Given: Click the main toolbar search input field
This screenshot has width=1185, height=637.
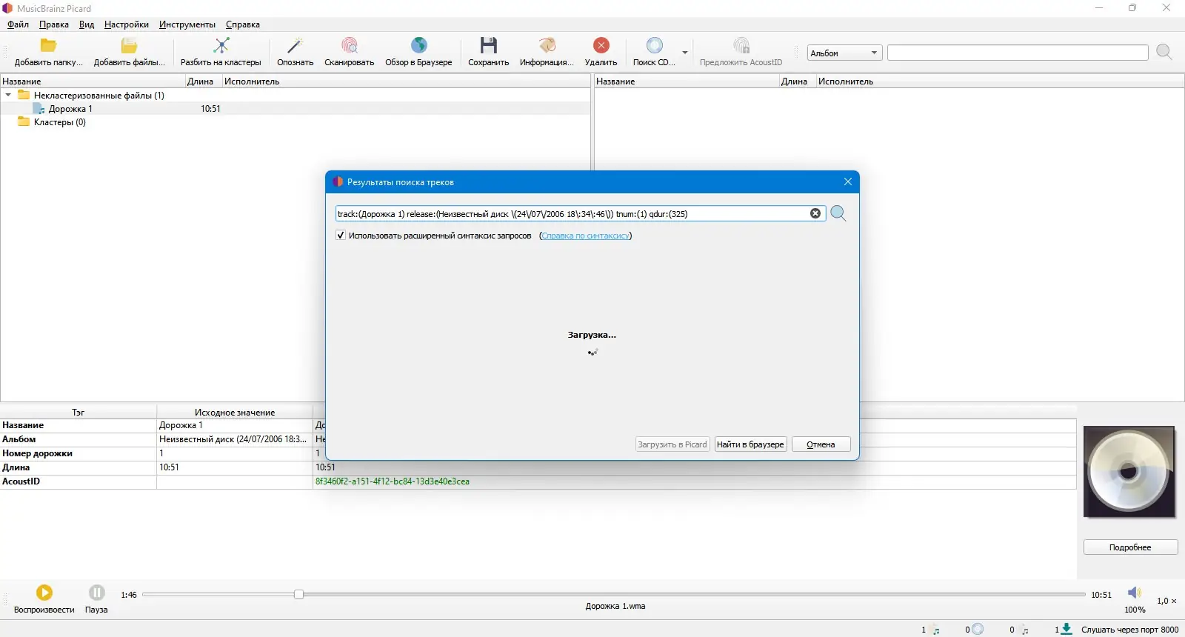Looking at the screenshot, I should coord(1018,53).
